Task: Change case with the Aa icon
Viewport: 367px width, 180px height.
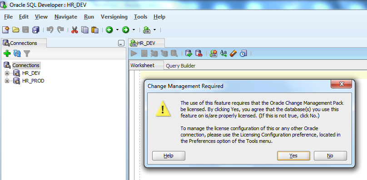Action: (223, 54)
